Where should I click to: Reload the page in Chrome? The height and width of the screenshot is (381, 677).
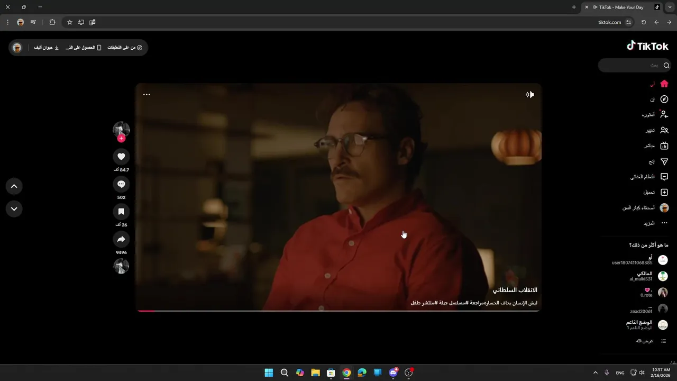point(644,22)
